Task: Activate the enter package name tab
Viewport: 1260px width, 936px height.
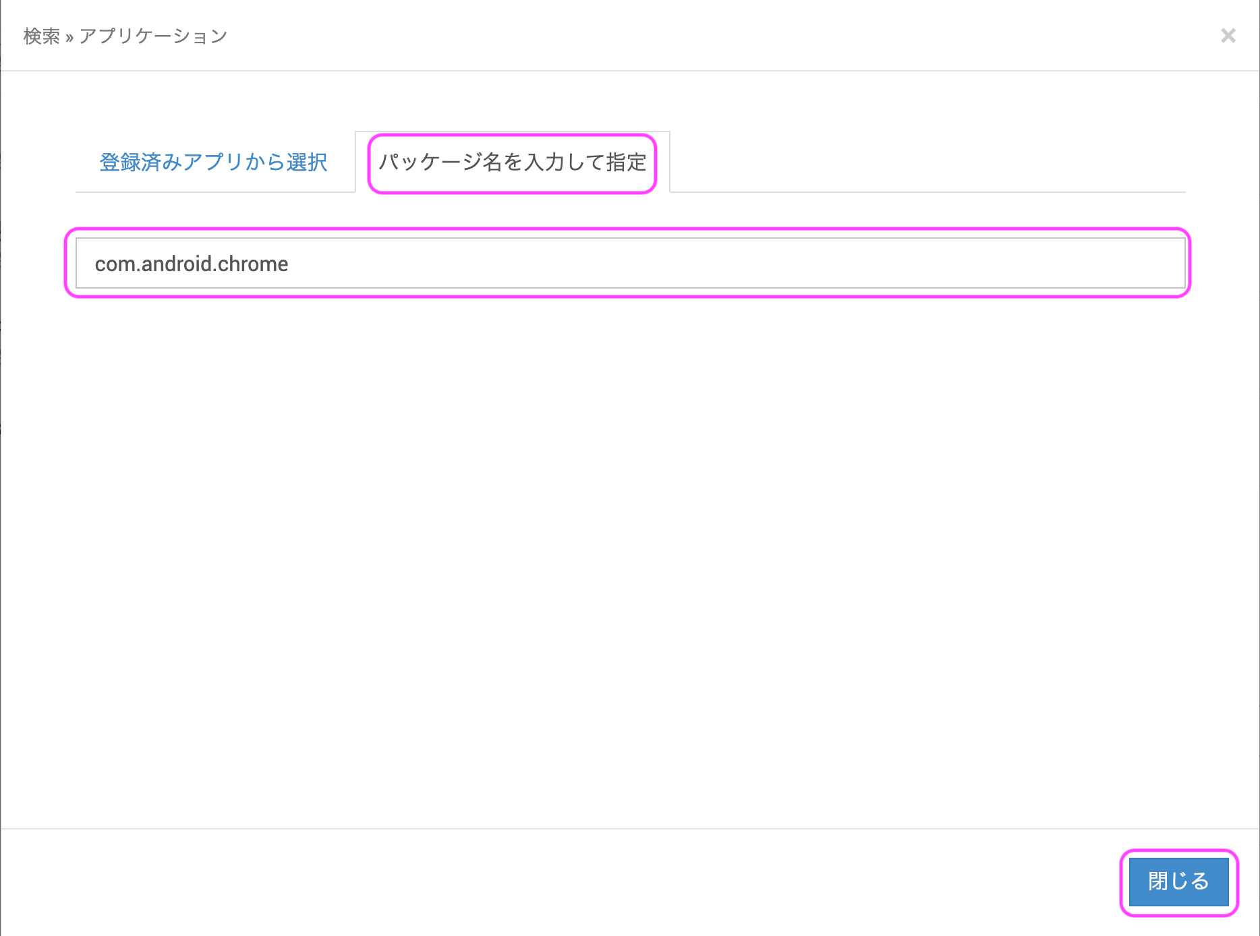Action: coord(512,163)
